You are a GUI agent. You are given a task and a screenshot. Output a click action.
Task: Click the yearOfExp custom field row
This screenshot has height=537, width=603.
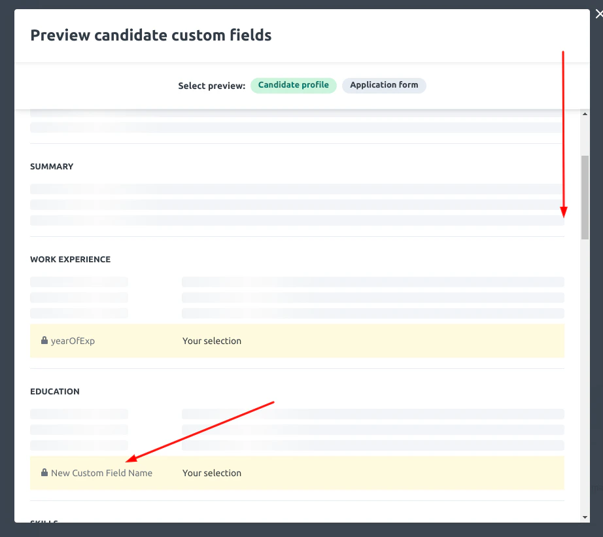click(297, 340)
